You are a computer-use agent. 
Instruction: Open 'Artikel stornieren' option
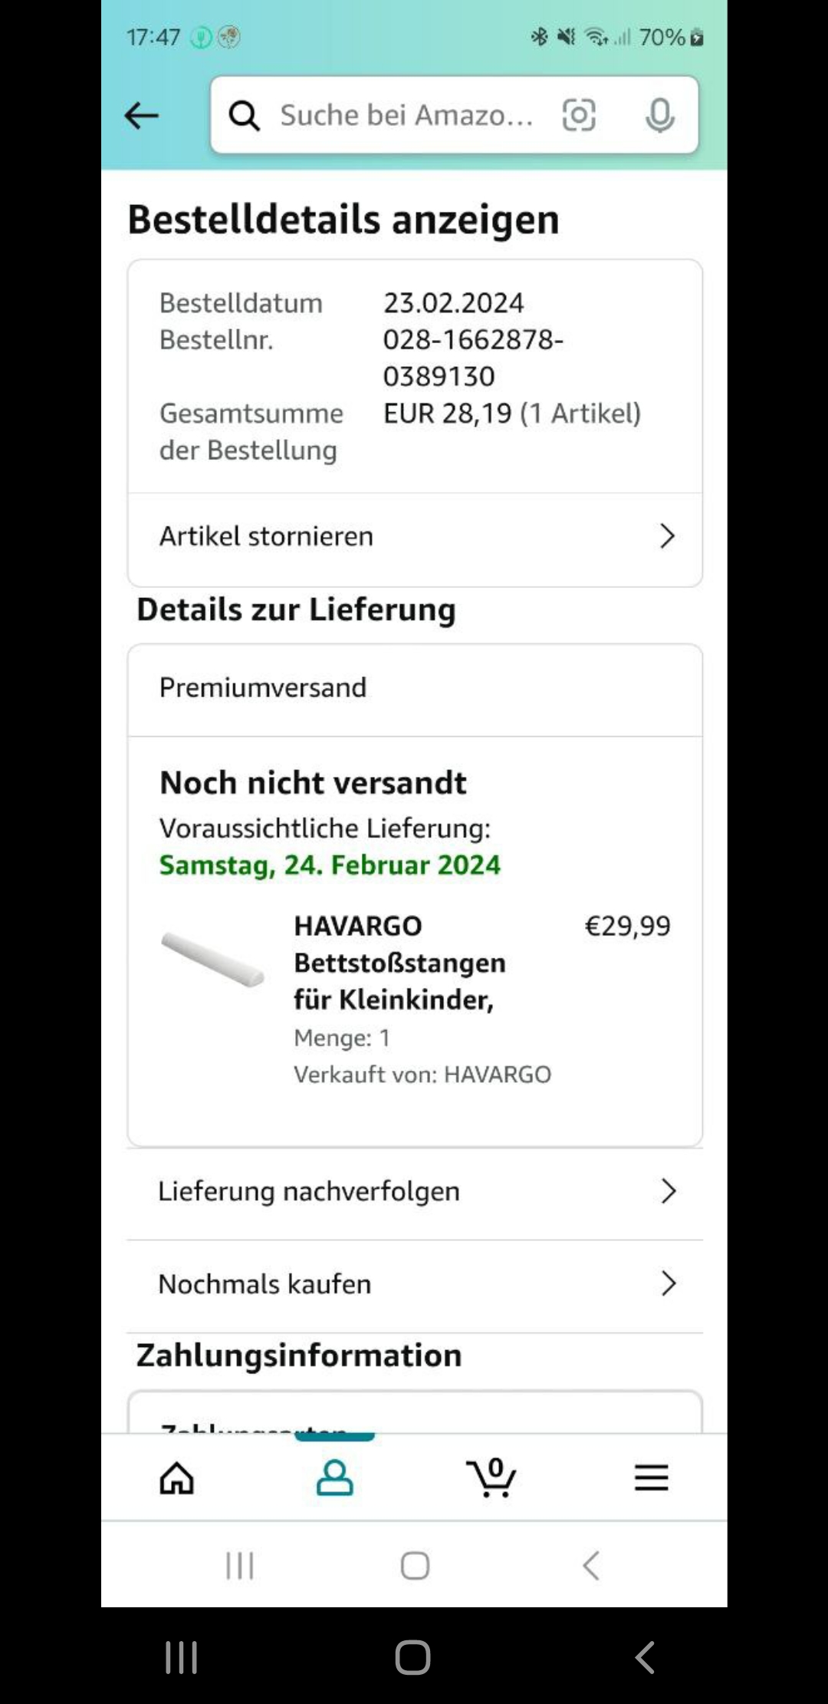pos(414,537)
